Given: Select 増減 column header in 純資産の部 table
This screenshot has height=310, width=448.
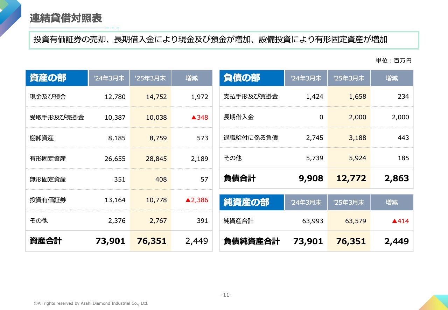Looking at the screenshot, I should point(392,202).
